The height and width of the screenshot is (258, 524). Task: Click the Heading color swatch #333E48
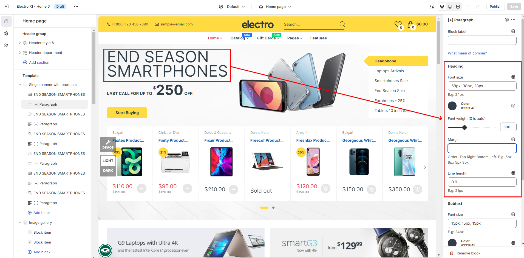[452, 106]
